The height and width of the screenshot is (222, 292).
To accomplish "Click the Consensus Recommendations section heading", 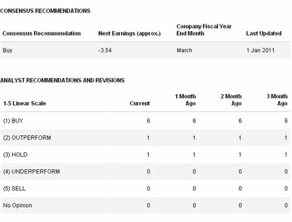I will point(45,11).
